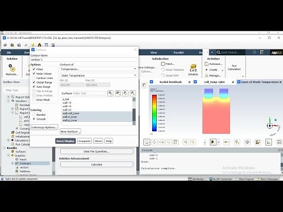Open Colormap Options
The height and width of the screenshot is (212, 283).
coord(45,127)
